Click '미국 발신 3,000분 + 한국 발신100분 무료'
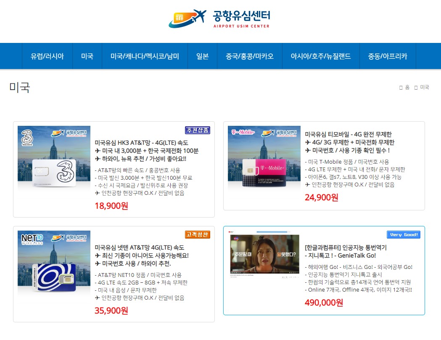This screenshot has width=441, height=340. pos(145,178)
